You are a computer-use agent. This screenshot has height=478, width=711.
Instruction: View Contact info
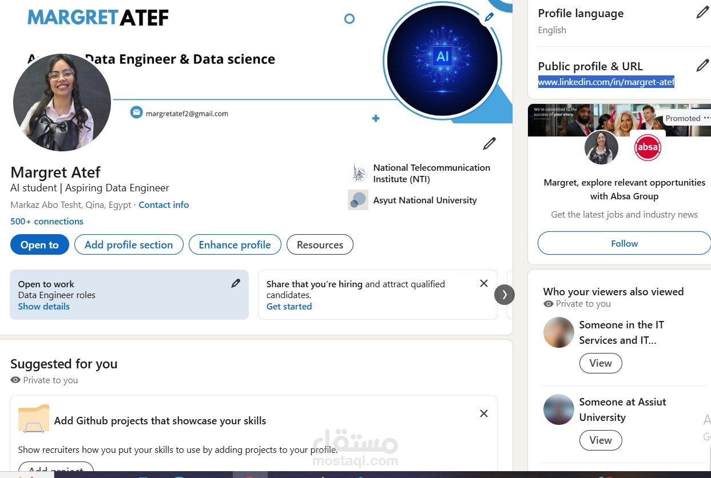click(164, 204)
